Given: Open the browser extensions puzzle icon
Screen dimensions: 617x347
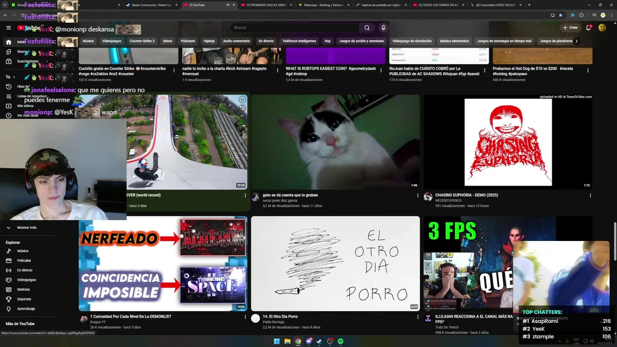Looking at the screenshot, I should [x=581, y=15].
